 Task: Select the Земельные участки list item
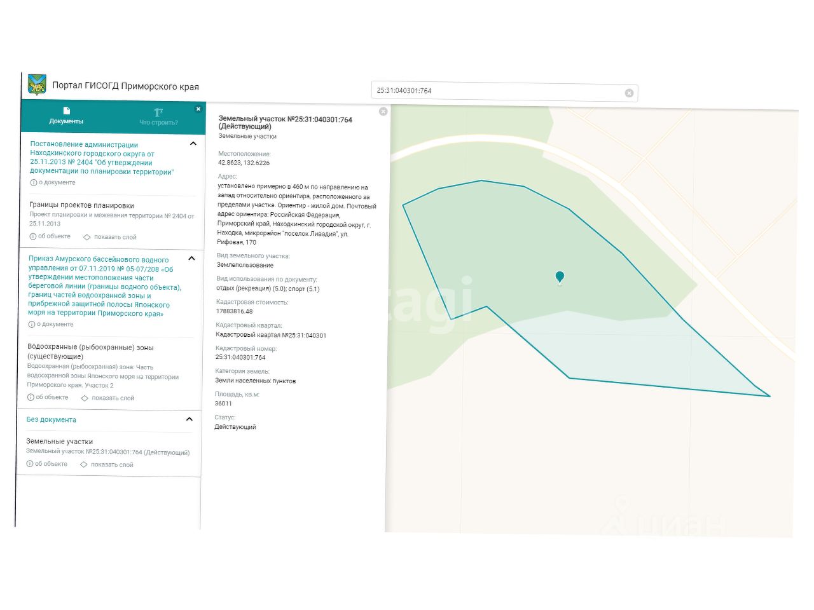59,441
